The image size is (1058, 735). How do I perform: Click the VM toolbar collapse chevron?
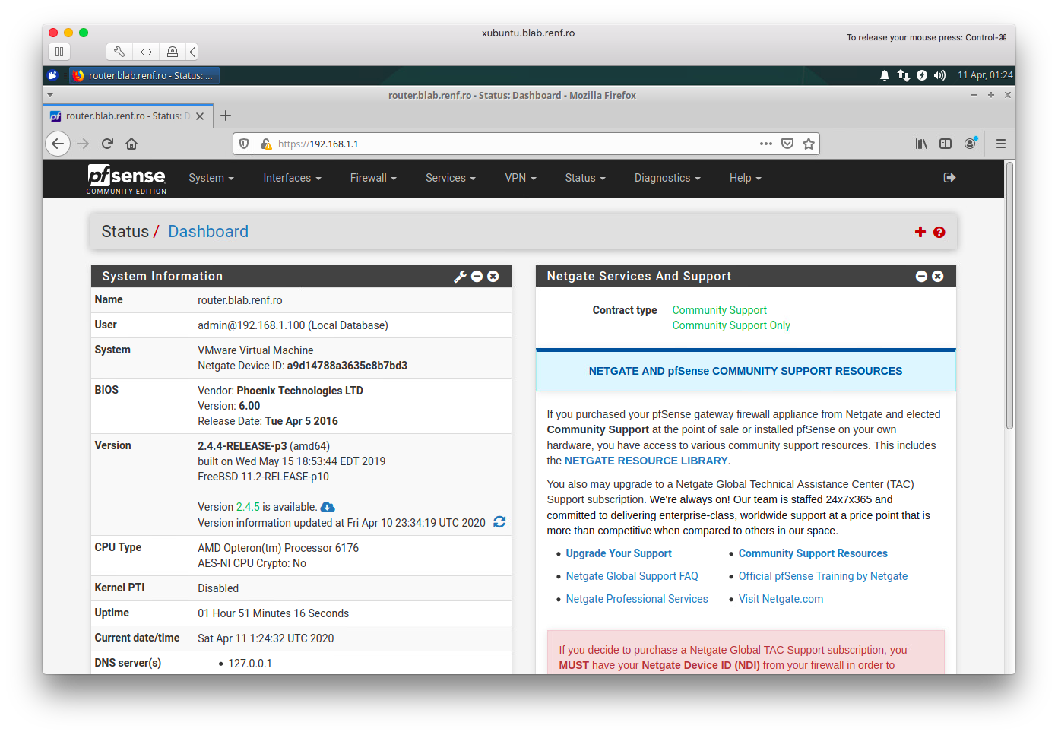point(192,52)
